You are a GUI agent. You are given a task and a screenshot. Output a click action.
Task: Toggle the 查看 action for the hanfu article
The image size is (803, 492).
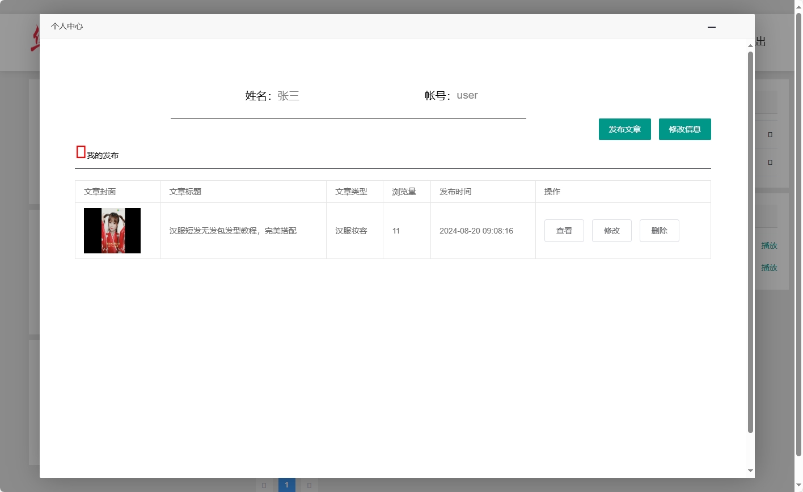tap(564, 231)
